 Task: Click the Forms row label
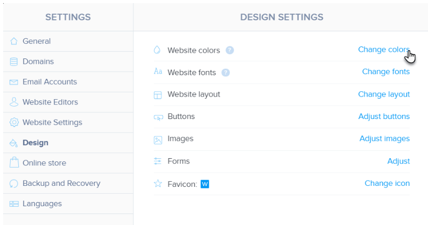pyautogui.click(x=178, y=161)
